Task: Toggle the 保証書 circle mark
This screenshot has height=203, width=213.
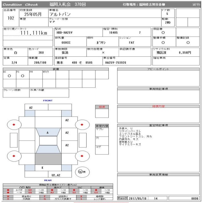Action: coord(163,33)
